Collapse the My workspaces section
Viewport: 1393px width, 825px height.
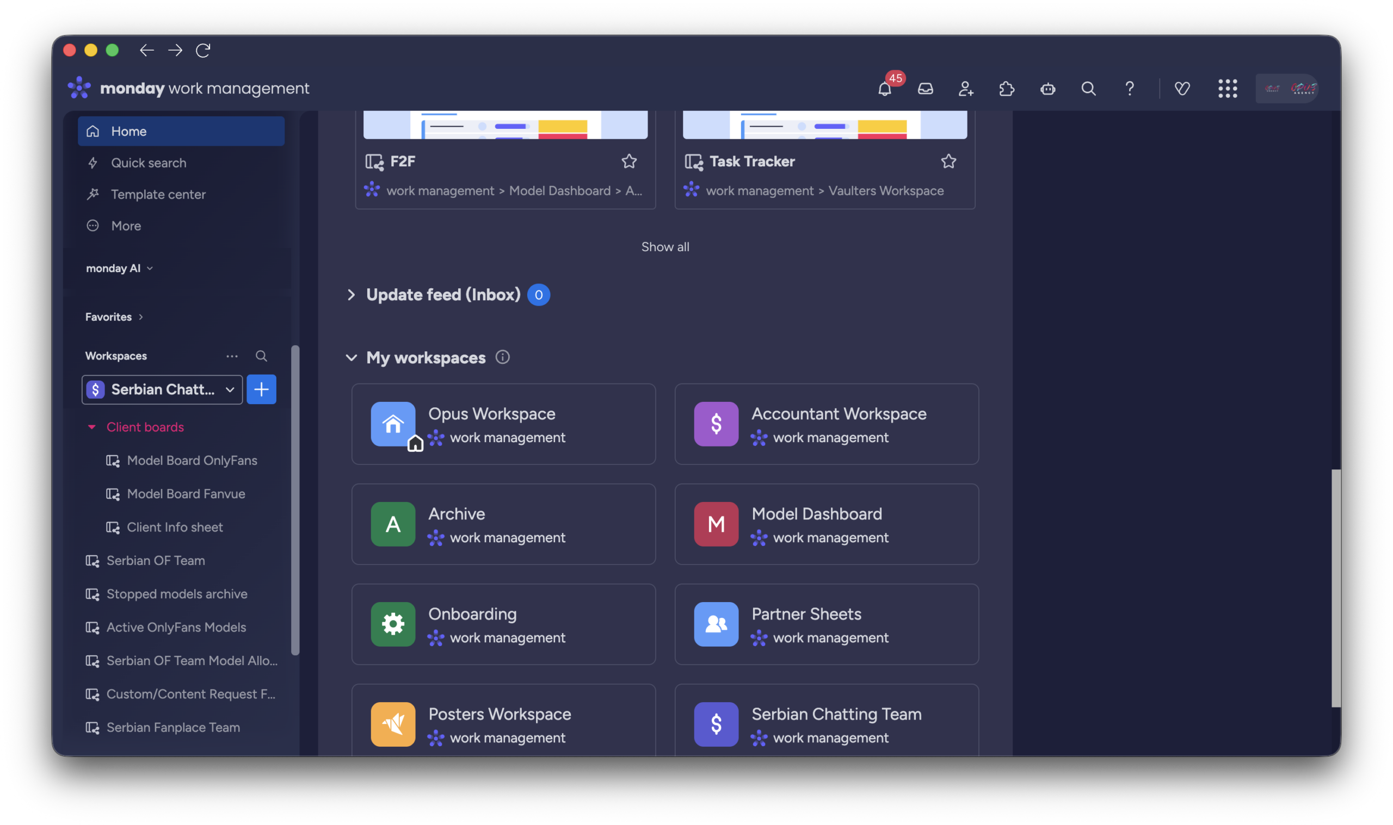coord(351,357)
